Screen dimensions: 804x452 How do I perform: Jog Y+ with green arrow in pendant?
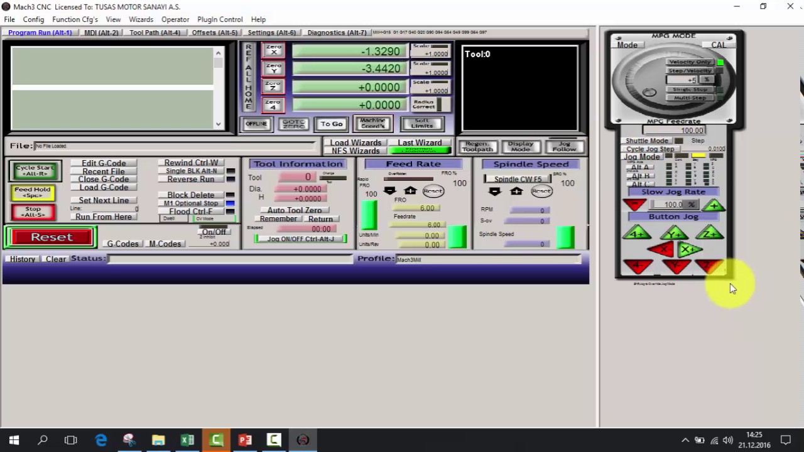click(x=674, y=234)
